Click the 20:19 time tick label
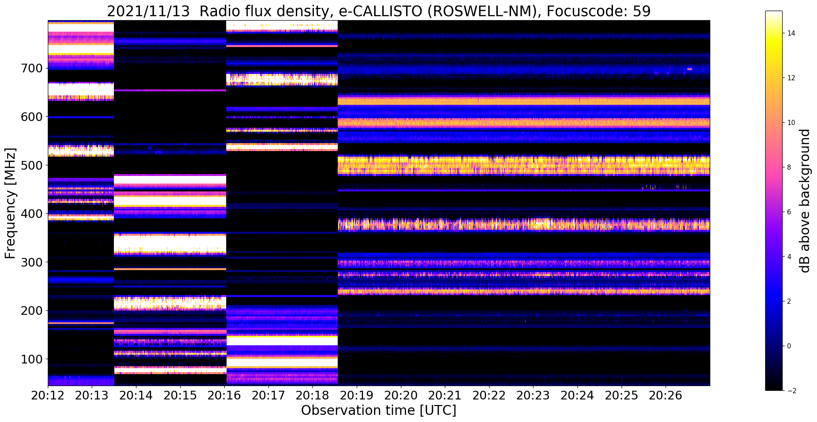 coord(357,395)
